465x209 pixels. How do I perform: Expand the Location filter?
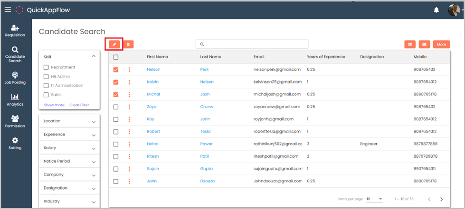pyautogui.click(x=69, y=121)
